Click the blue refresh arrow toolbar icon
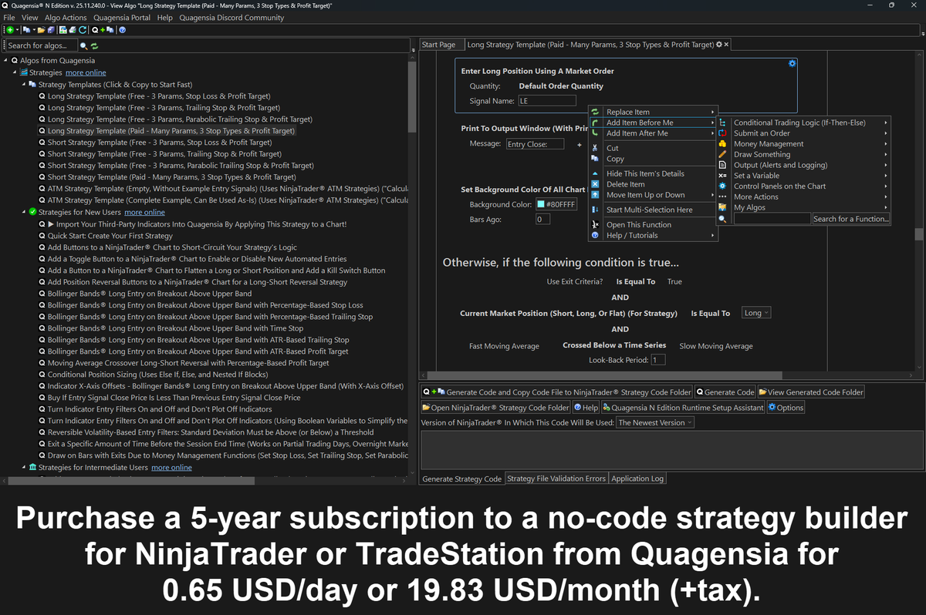This screenshot has height=615, width=926. tap(83, 29)
